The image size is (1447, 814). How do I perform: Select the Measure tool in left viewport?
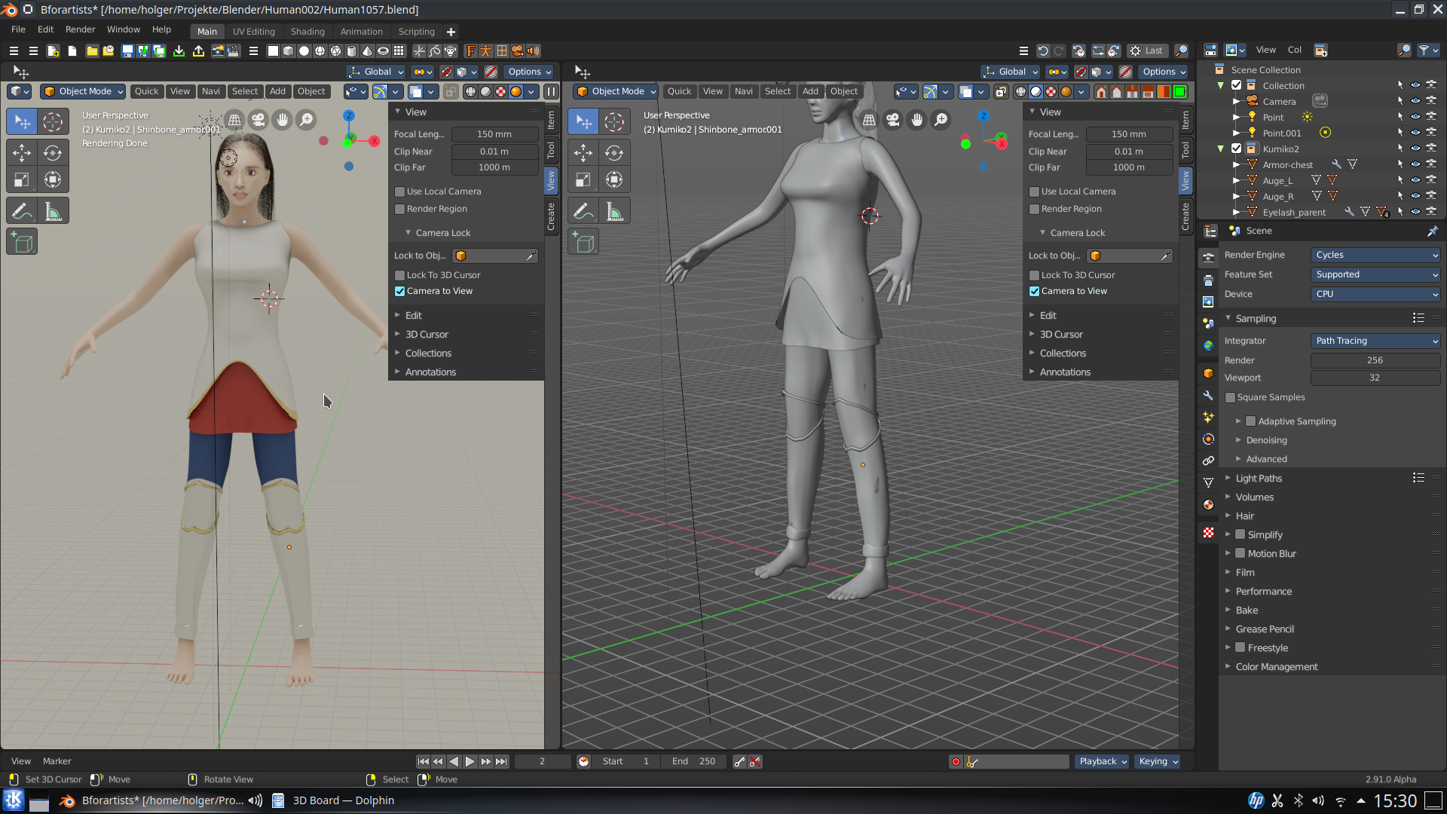[53, 212]
